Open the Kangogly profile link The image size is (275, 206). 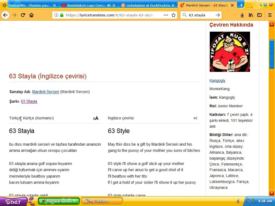[x=217, y=80]
